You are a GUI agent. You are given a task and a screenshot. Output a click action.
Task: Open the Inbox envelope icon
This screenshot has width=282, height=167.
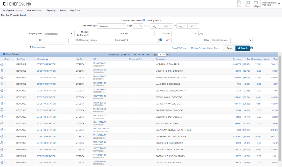[248, 3]
